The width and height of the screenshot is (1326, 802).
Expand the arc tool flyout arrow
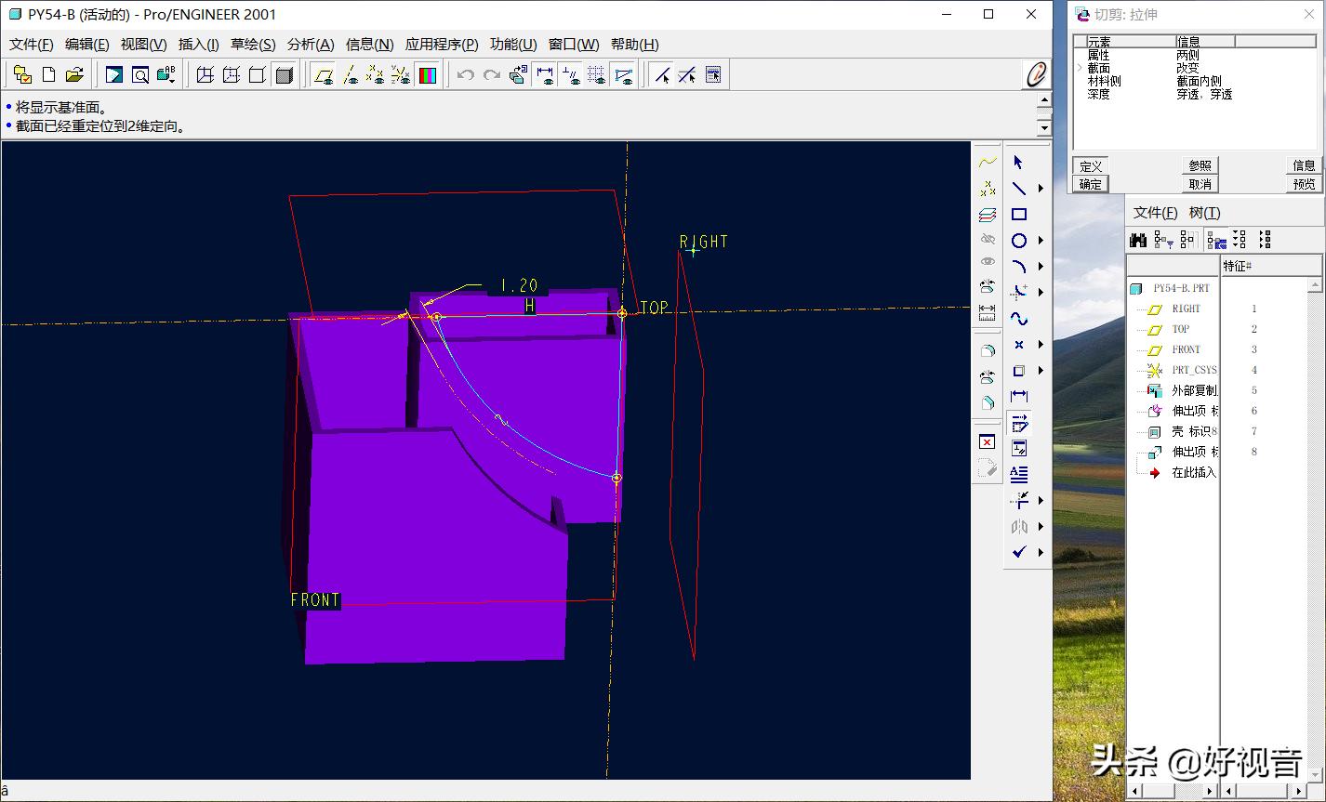[x=1041, y=267]
